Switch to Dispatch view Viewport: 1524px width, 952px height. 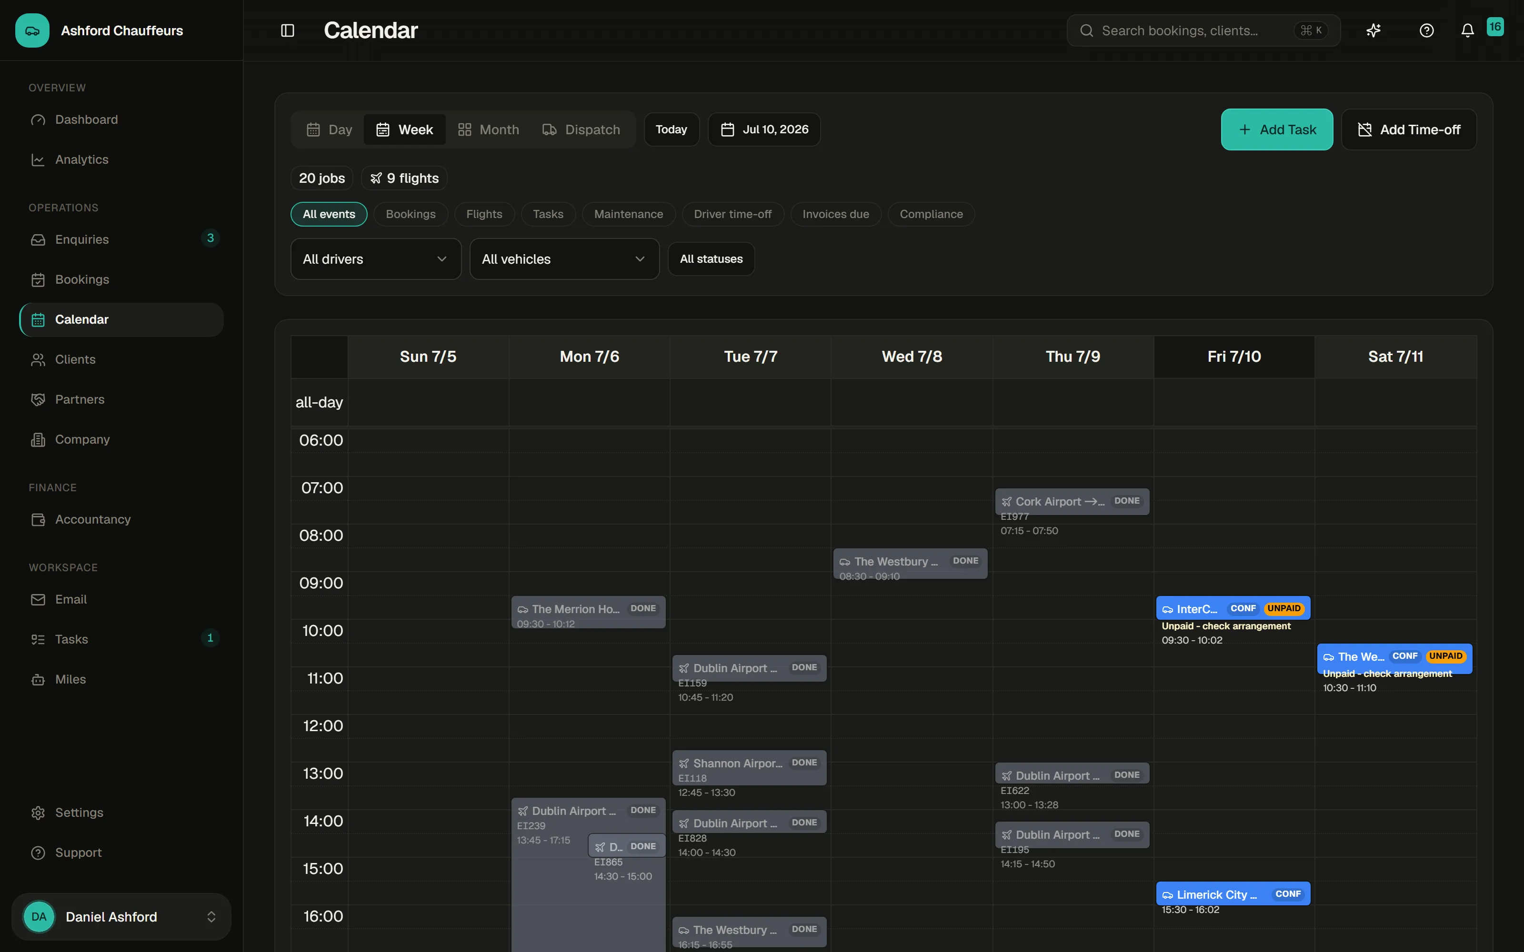point(581,129)
